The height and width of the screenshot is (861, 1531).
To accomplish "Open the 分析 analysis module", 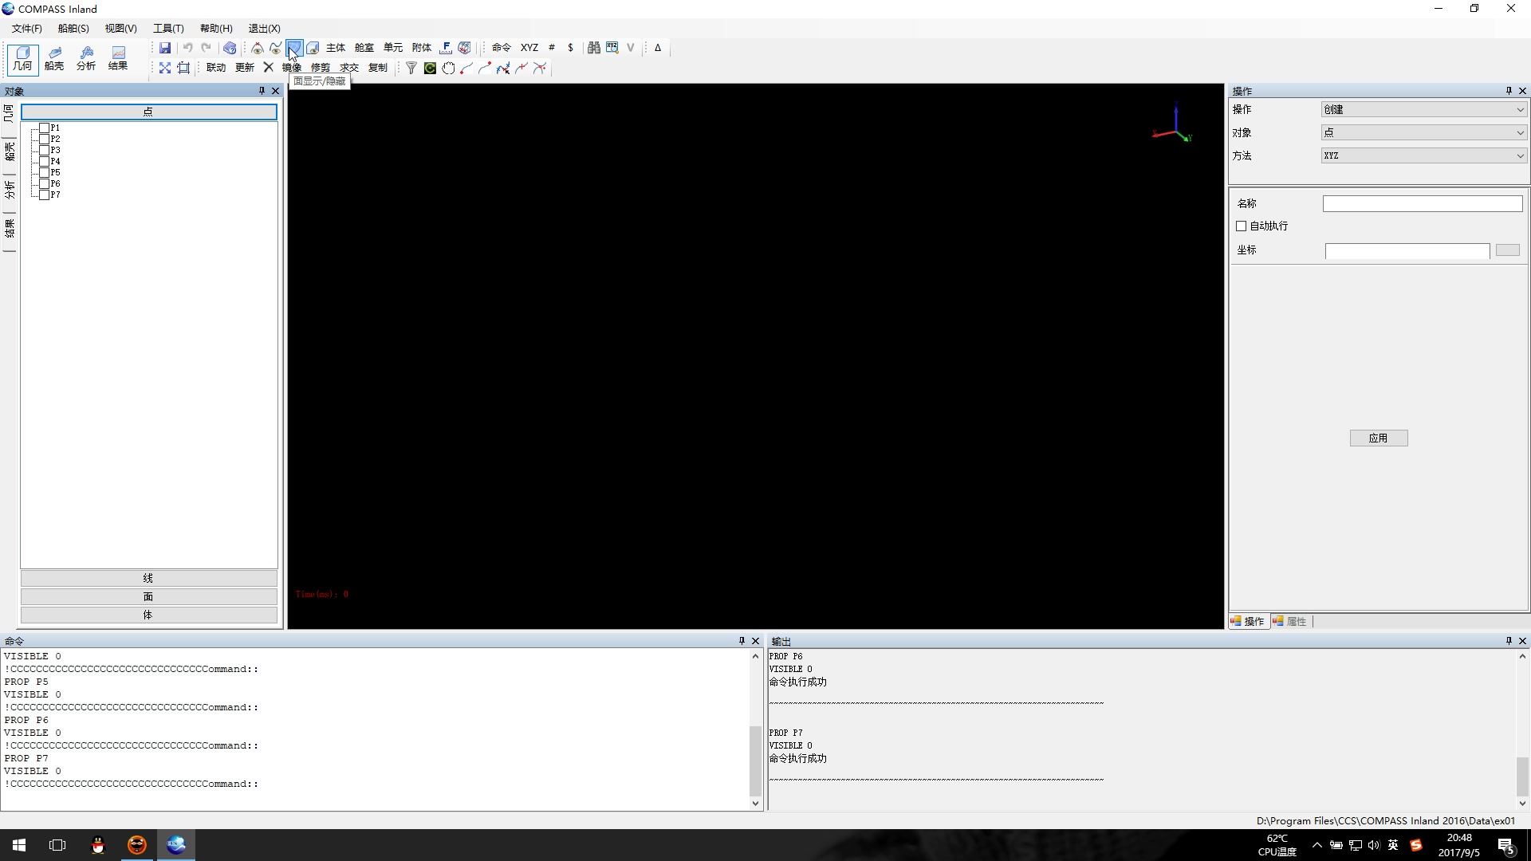I will (x=86, y=57).
